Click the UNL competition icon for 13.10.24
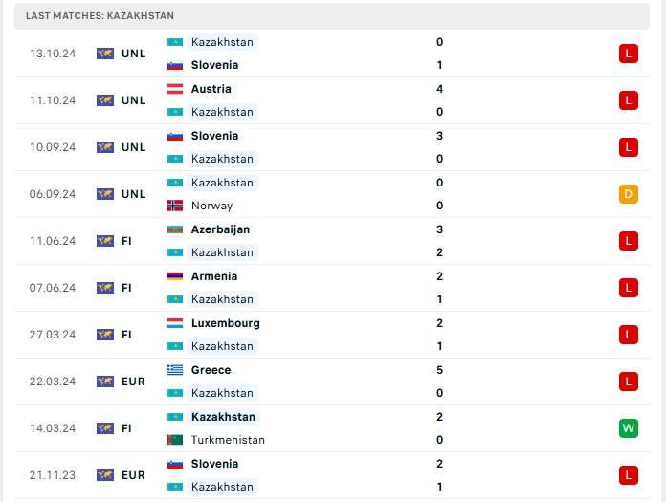The width and height of the screenshot is (666, 502). point(105,54)
